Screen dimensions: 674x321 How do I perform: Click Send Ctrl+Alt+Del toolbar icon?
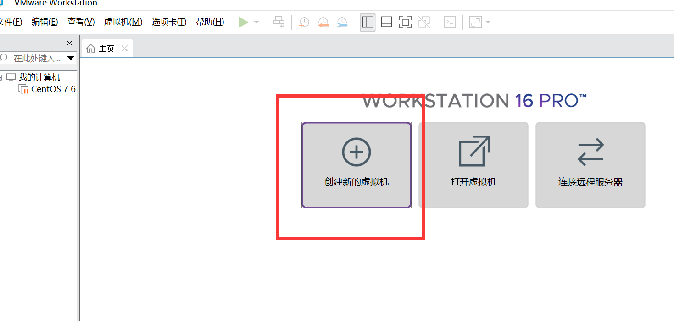[279, 22]
